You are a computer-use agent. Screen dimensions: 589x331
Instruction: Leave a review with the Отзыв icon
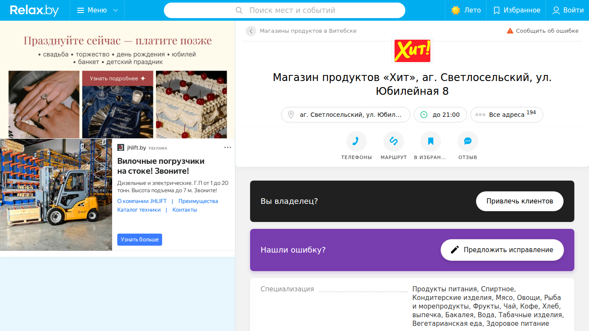[x=468, y=141]
